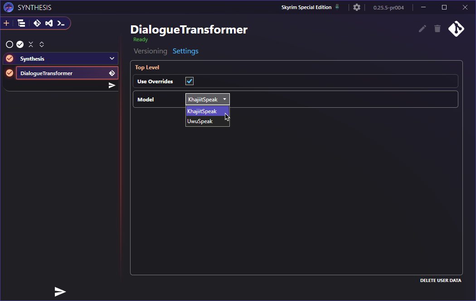Screen dimensions: 476x301
Task: Click the Synthesis app logo
Action: pyautogui.click(x=9, y=7)
